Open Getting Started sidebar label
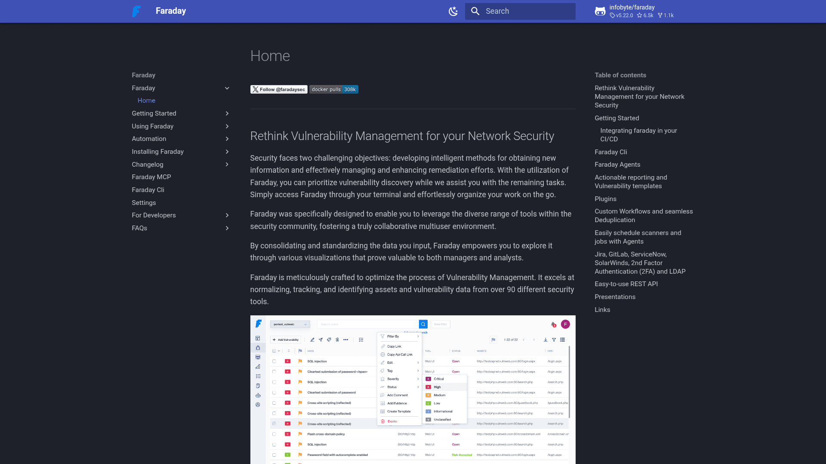Viewport: 826px width, 464px height. (154, 113)
